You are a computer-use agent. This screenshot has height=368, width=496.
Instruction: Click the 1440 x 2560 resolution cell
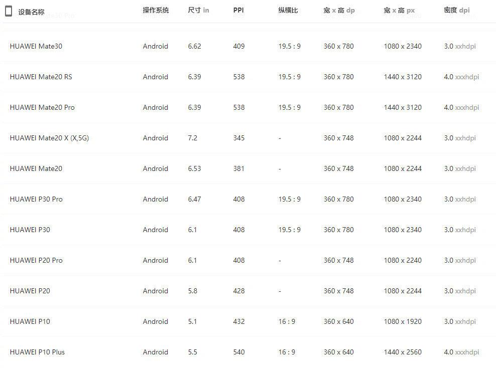tap(403, 352)
